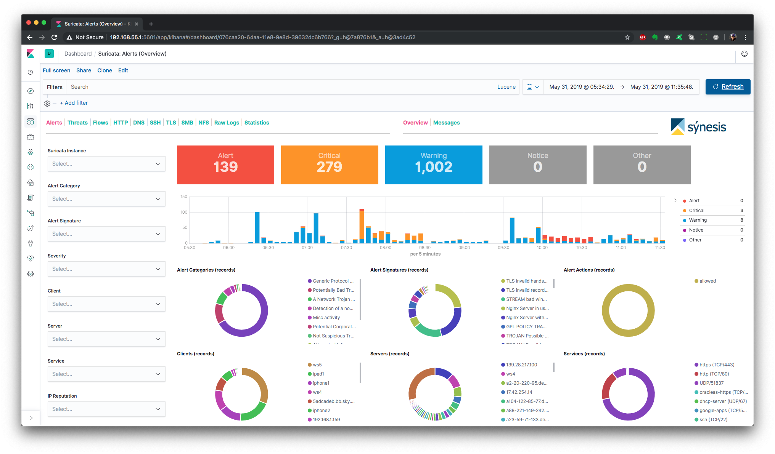The image size is (775, 454).
Task: Open Chrome three-dot menu
Action: point(745,37)
